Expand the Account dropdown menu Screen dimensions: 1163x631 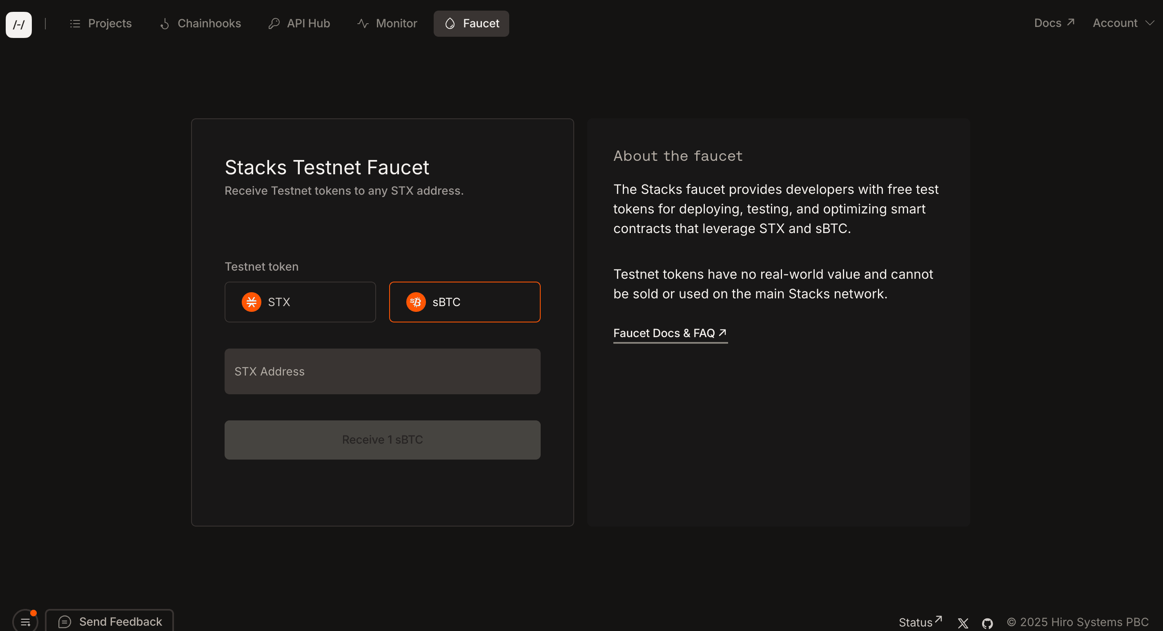[x=1123, y=23]
